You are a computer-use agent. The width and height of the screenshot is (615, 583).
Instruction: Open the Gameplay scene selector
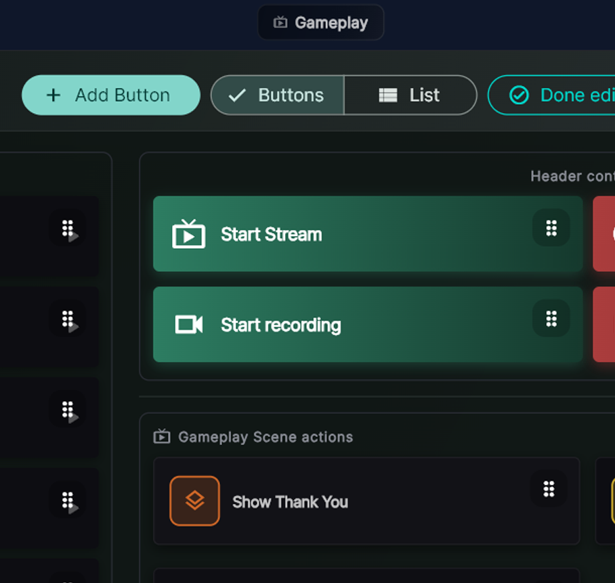(320, 22)
